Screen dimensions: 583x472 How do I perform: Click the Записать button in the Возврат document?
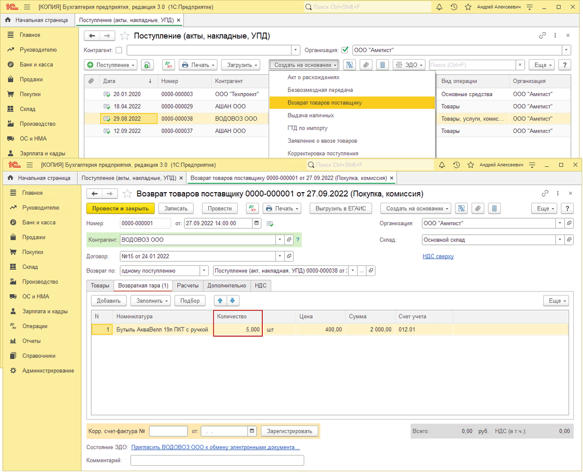point(176,208)
